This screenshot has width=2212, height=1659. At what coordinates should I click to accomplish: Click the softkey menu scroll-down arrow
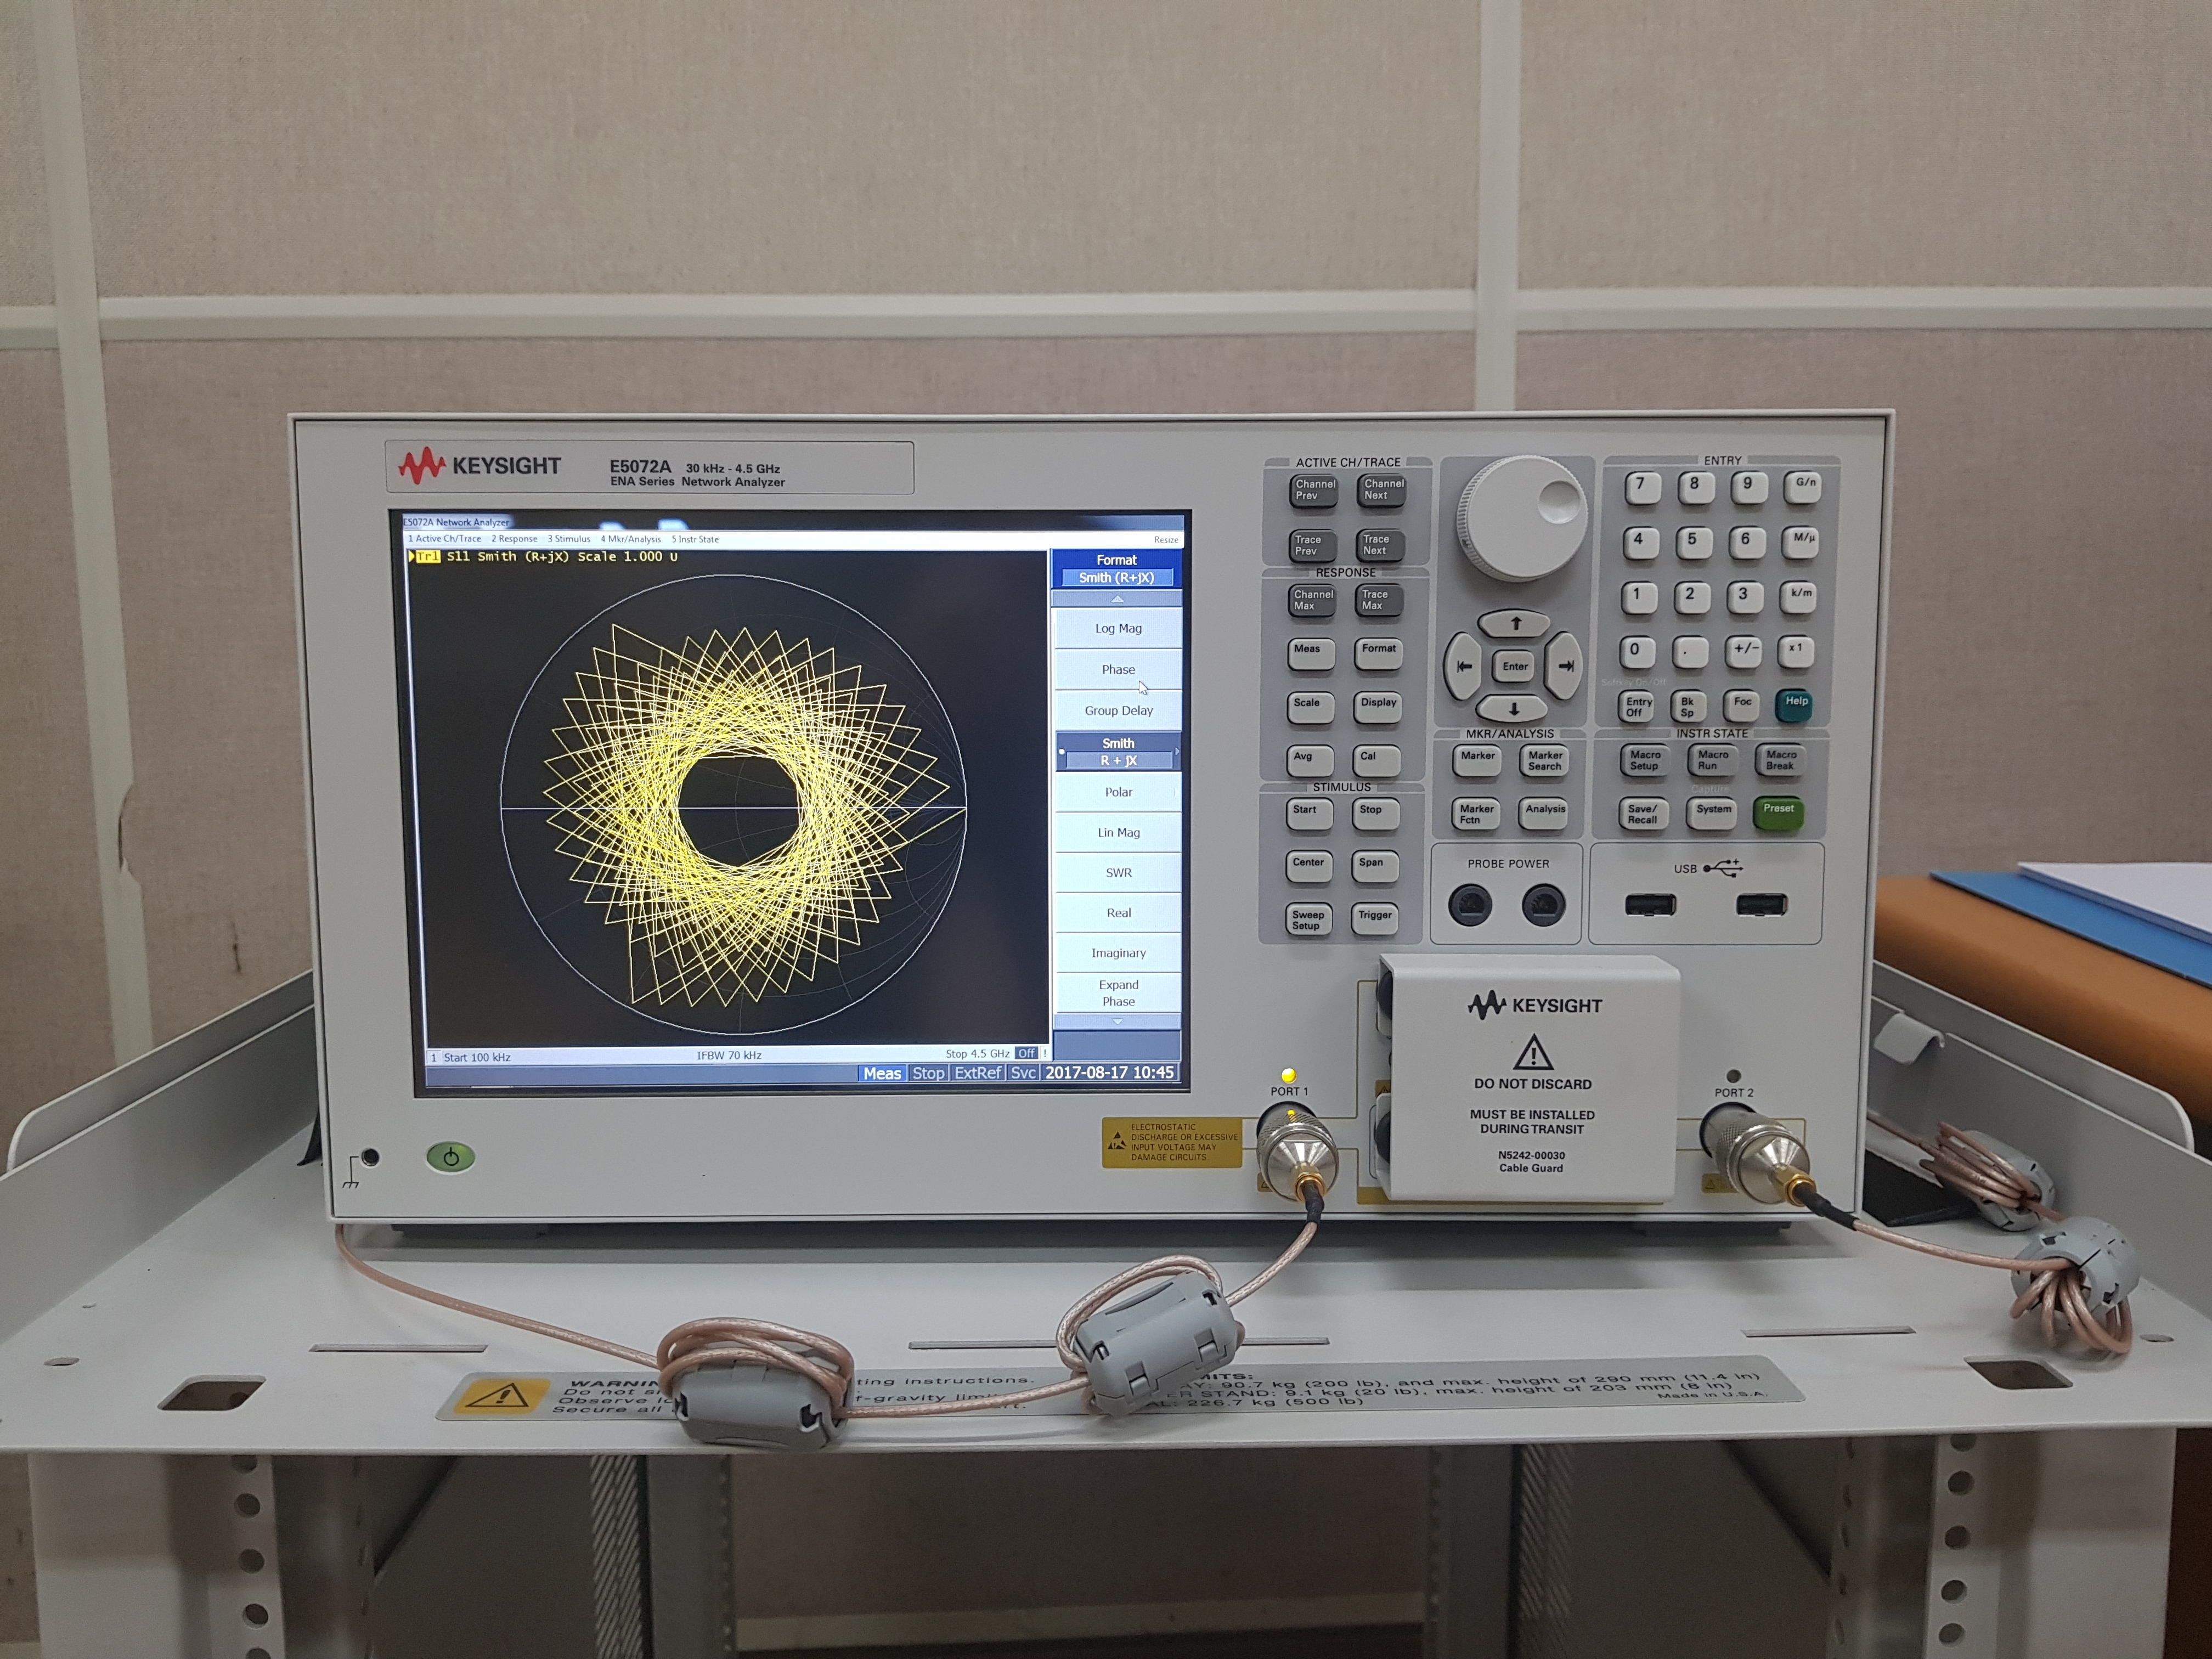(1117, 1021)
